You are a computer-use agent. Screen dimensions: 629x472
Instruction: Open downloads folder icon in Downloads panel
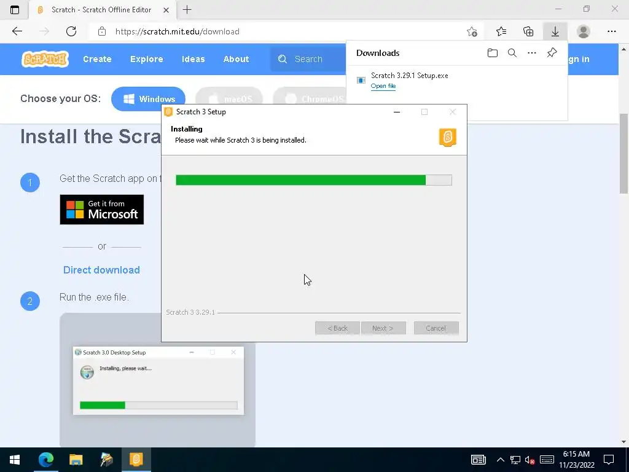(492, 53)
